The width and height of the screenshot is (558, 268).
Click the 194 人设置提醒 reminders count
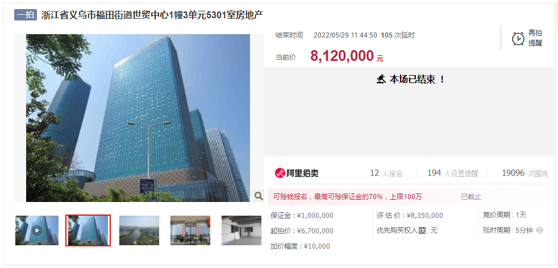(x=453, y=173)
